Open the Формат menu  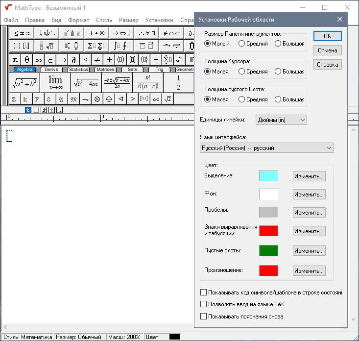pos(78,20)
